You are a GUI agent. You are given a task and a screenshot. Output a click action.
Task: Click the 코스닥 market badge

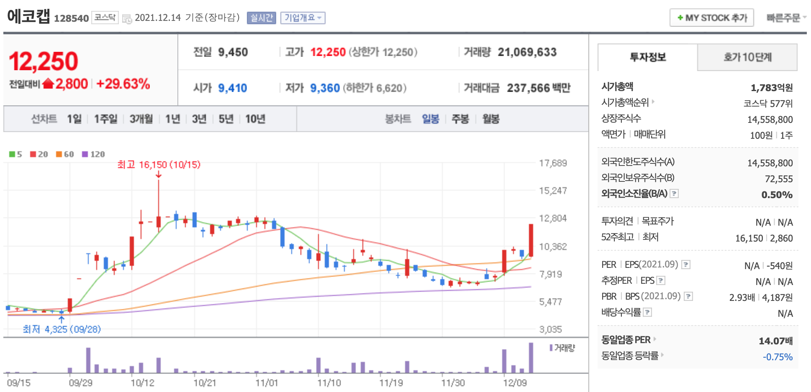pos(105,18)
